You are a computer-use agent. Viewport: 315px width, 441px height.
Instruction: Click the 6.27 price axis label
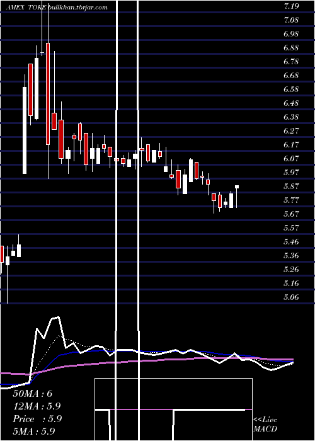(x=291, y=131)
